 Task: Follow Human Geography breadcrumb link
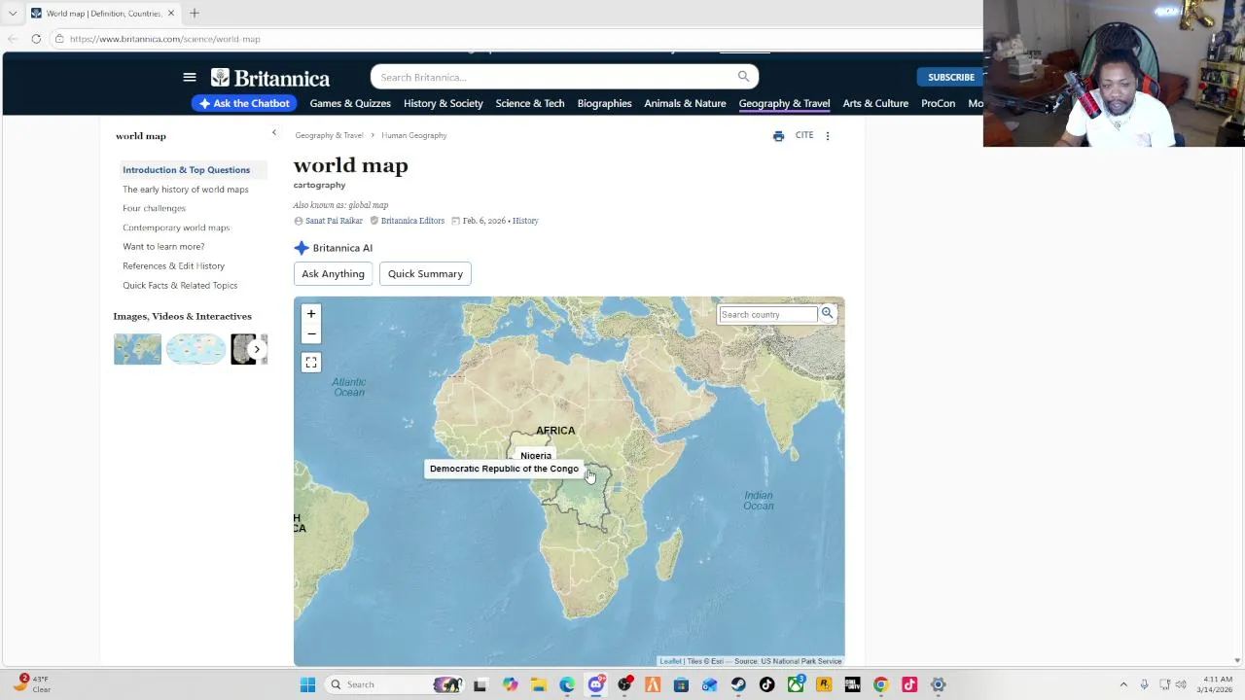(x=414, y=135)
